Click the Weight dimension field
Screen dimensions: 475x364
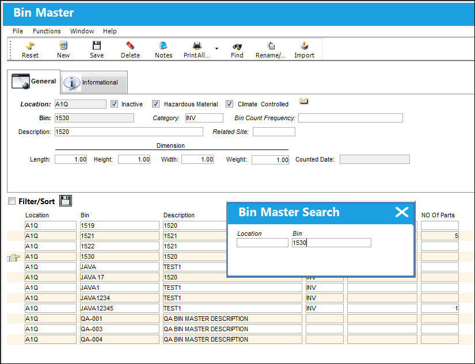tap(270, 160)
